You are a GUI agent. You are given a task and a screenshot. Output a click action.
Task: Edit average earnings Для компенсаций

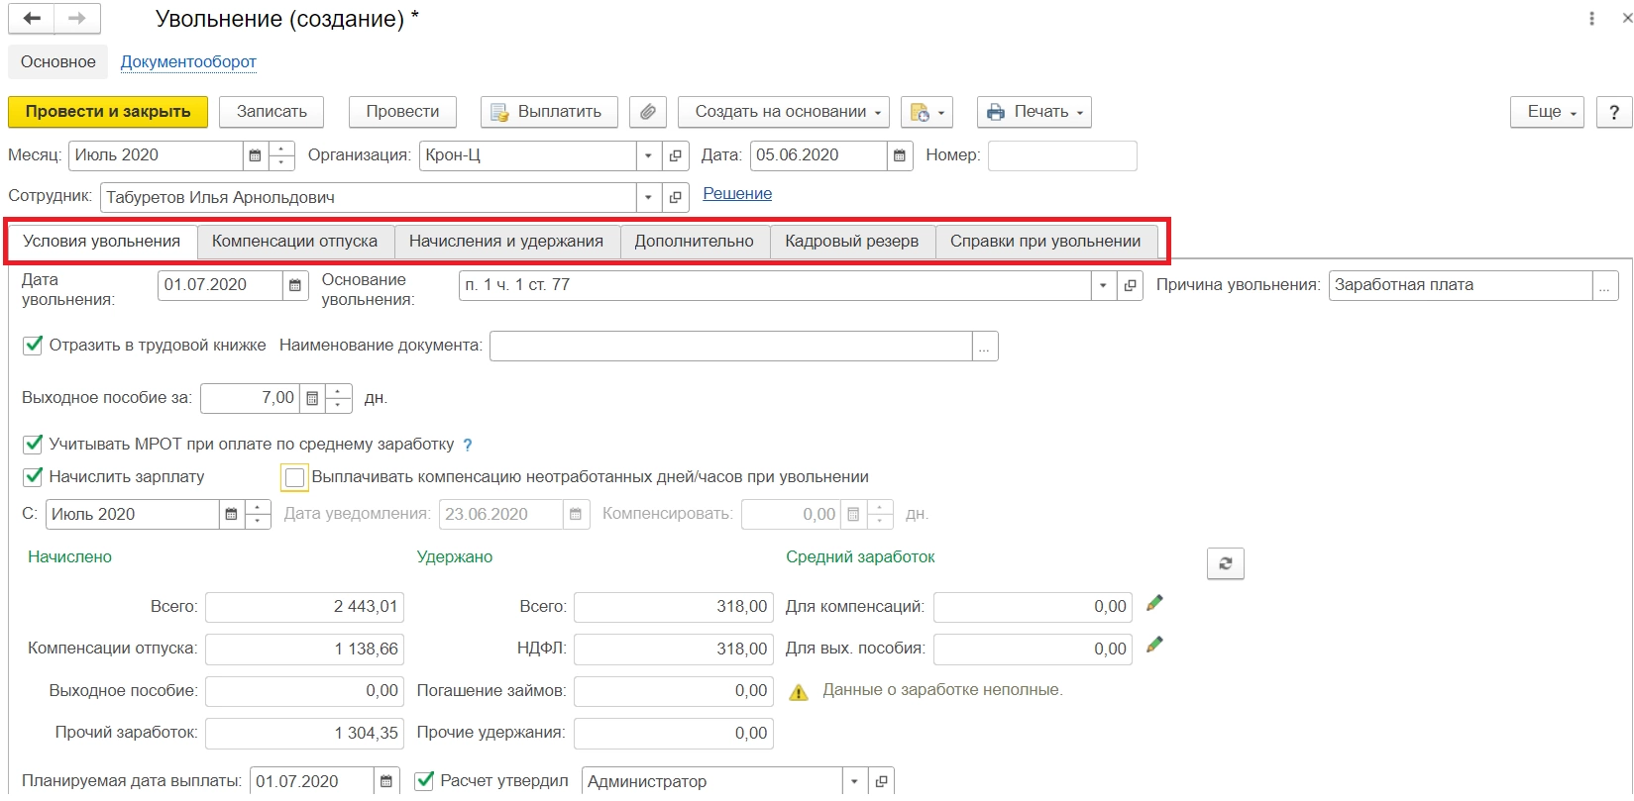[1154, 603]
